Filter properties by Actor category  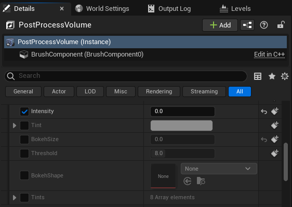pyautogui.click(x=59, y=91)
